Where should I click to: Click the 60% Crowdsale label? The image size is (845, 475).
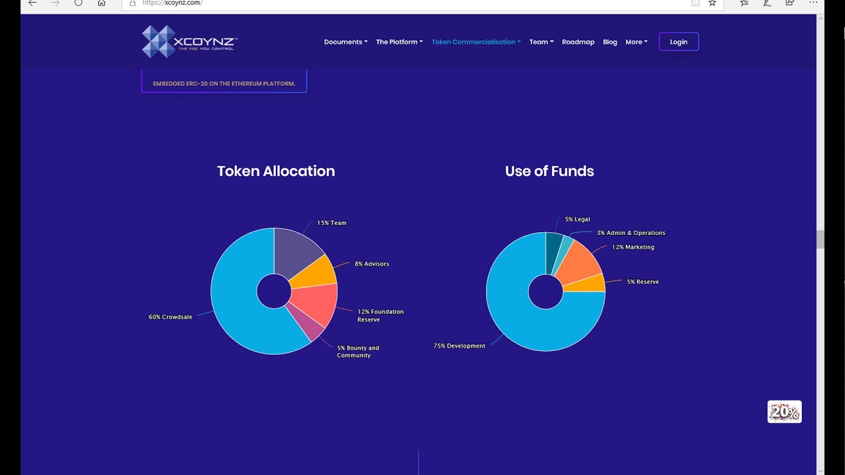[x=170, y=317]
